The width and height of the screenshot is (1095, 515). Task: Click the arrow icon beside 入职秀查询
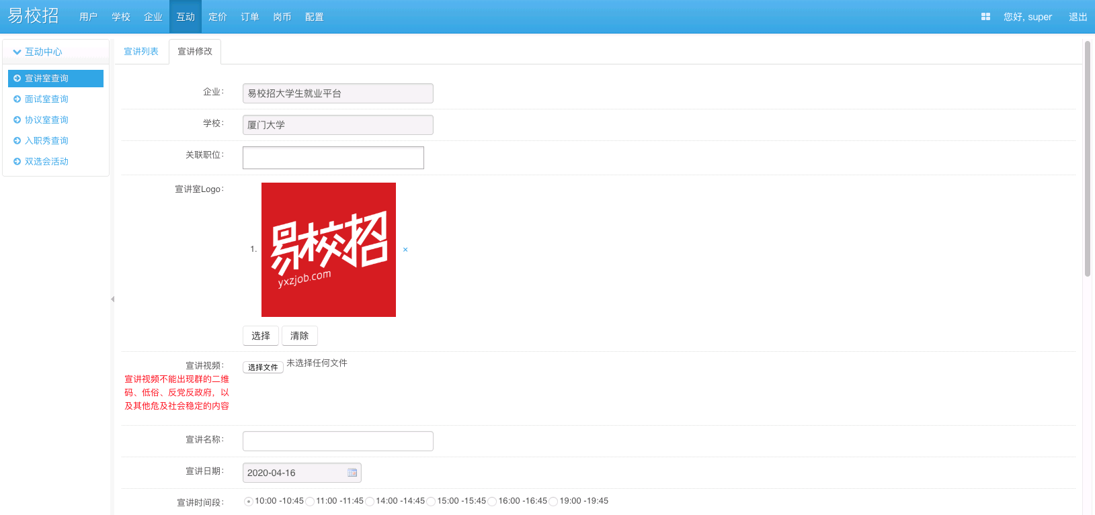pyautogui.click(x=17, y=141)
